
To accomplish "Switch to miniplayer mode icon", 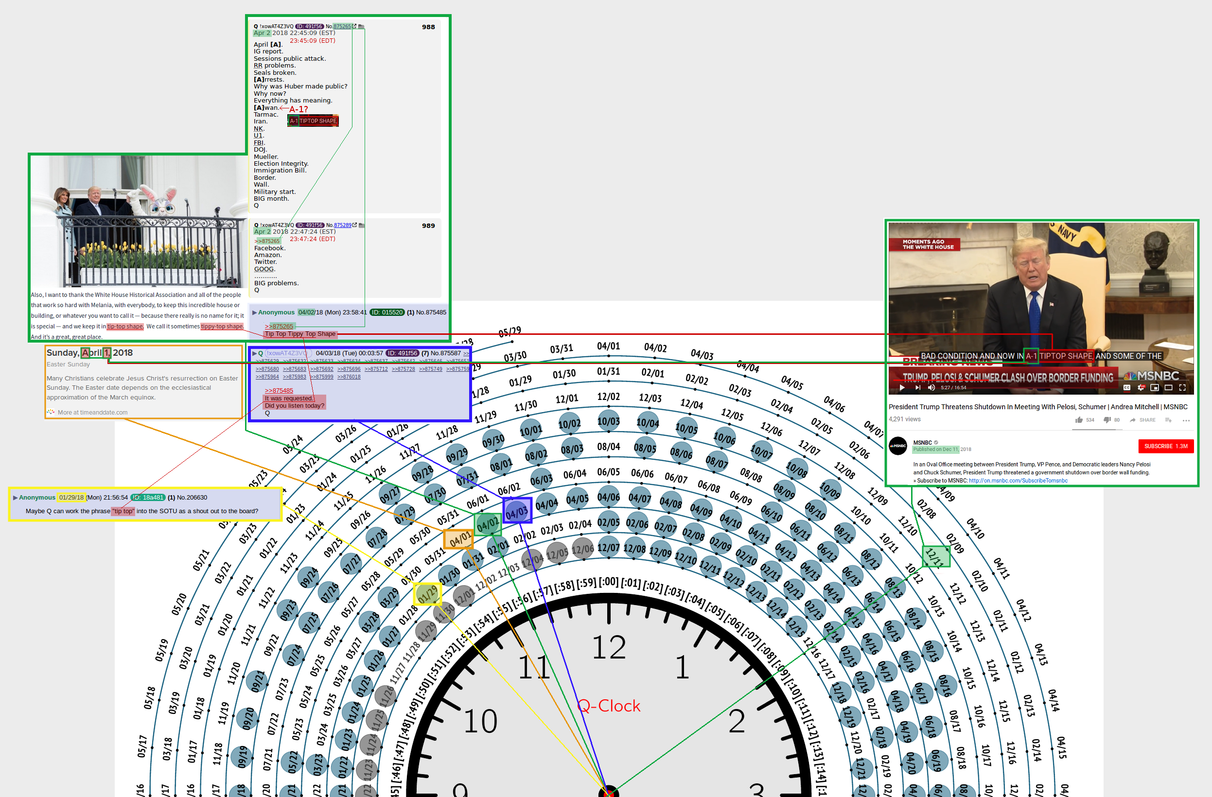I will [1155, 388].
